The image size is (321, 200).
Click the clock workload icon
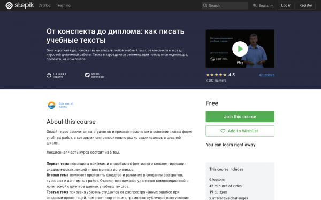49,75
